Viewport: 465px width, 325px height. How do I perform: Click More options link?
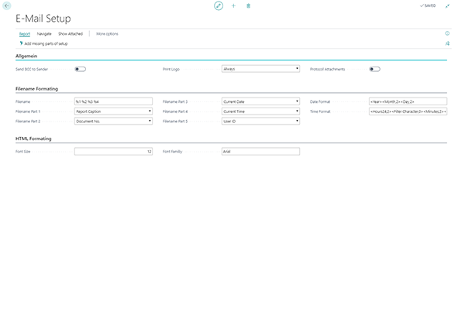(107, 34)
